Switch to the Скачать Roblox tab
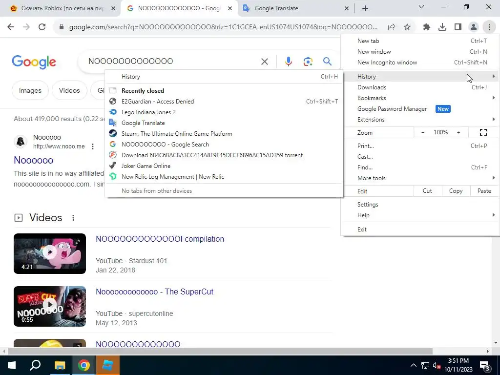 pyautogui.click(x=59, y=8)
